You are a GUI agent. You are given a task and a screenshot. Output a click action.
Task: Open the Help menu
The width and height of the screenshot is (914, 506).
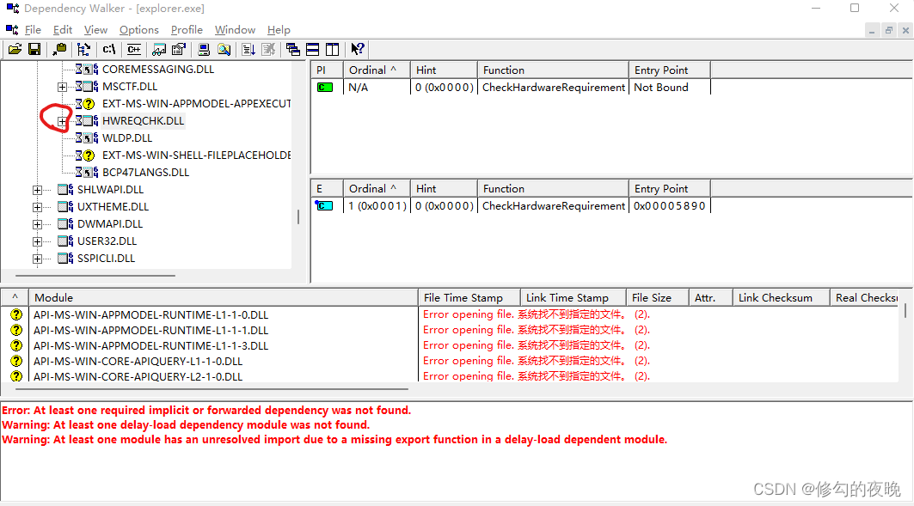point(279,30)
